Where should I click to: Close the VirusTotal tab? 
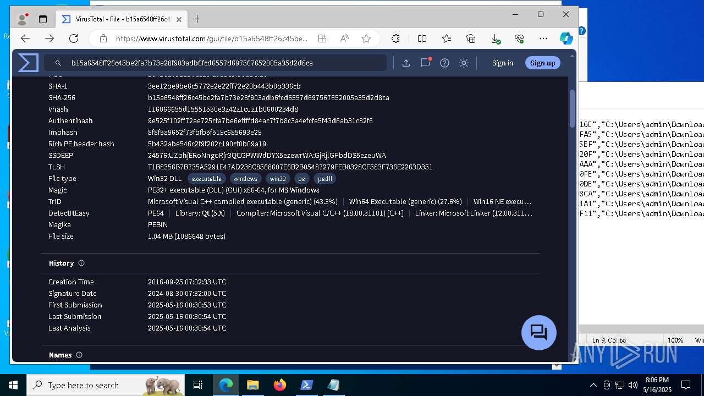click(179, 19)
